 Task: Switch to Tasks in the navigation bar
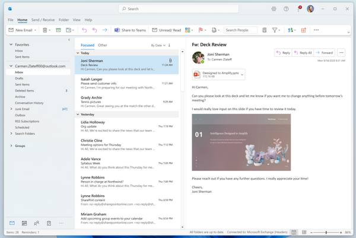coord(49,223)
